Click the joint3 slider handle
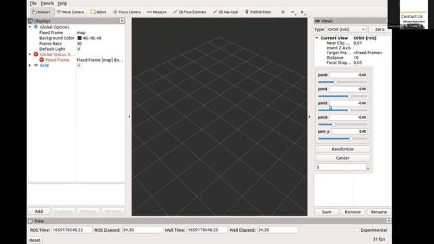The image size is (434, 244). [x=334, y=125]
